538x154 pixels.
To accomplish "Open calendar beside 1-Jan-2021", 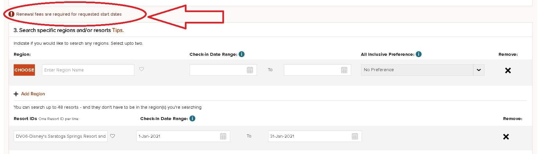I will pos(223,136).
